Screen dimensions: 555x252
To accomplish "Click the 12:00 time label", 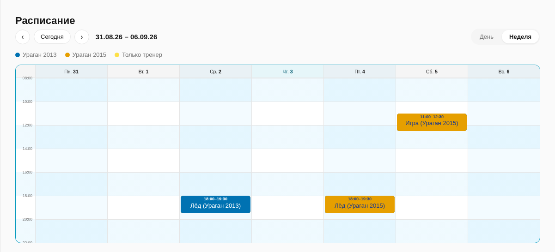I will [x=27, y=125].
